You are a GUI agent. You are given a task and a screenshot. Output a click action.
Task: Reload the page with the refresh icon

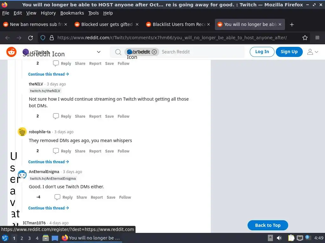(x=30, y=38)
